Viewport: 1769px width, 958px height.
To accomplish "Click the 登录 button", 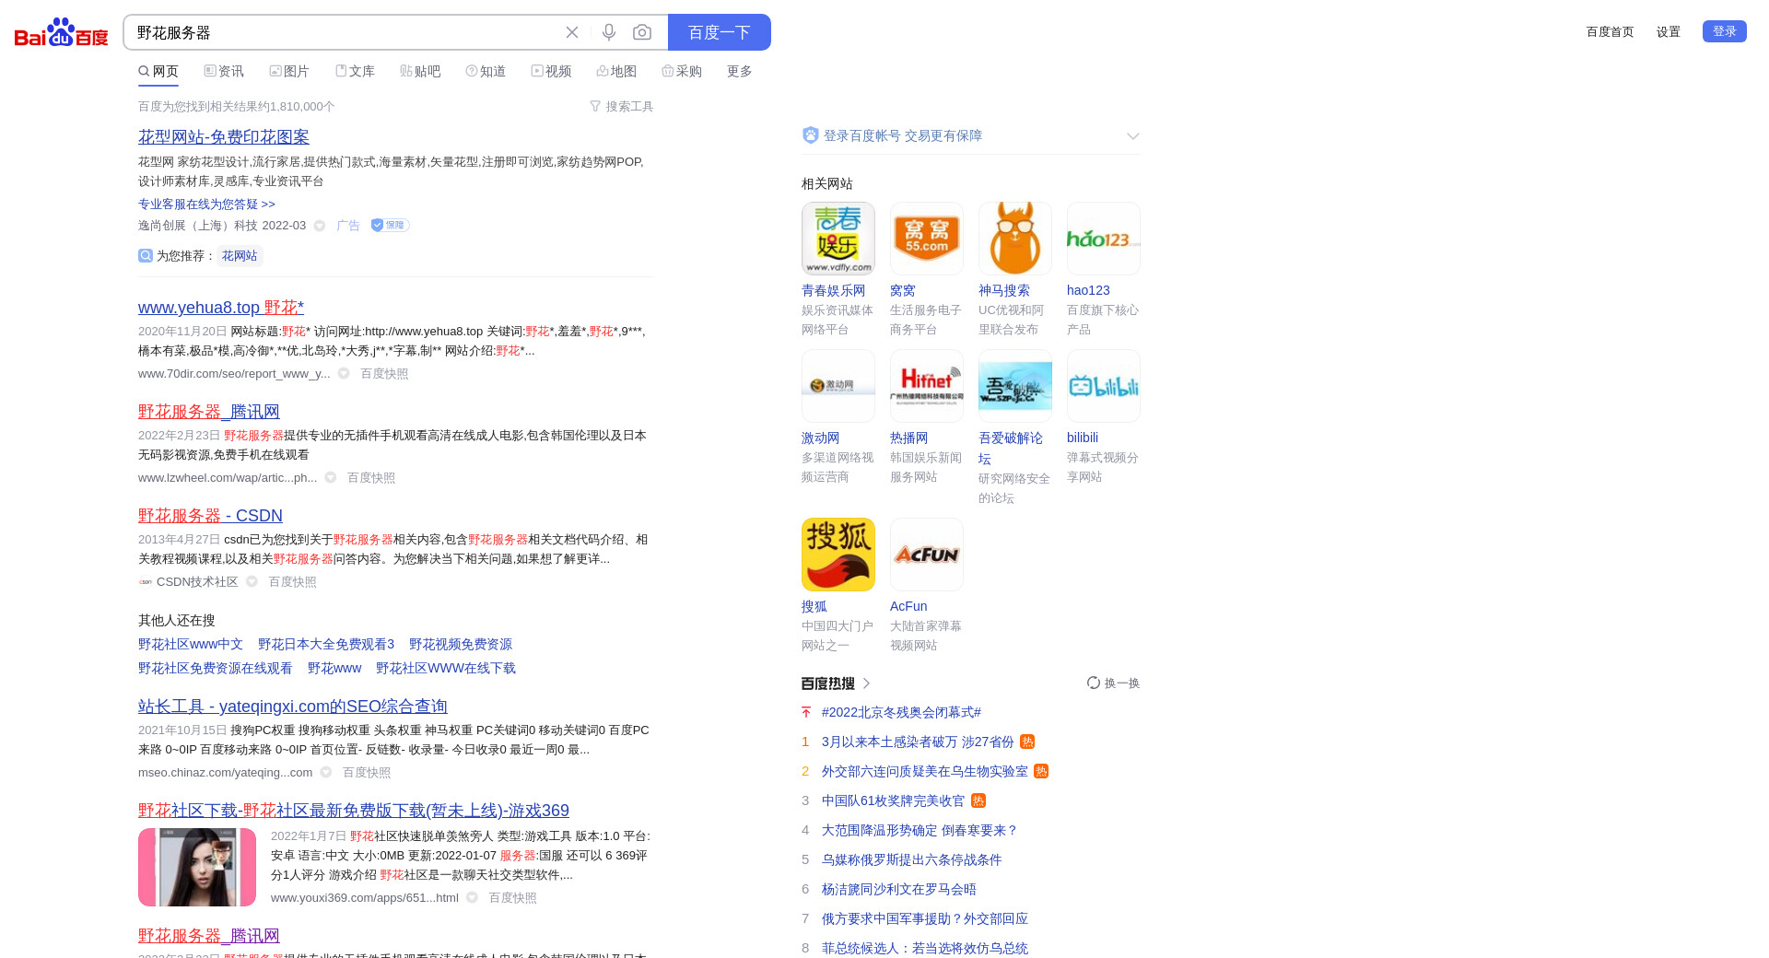I will (x=1724, y=31).
